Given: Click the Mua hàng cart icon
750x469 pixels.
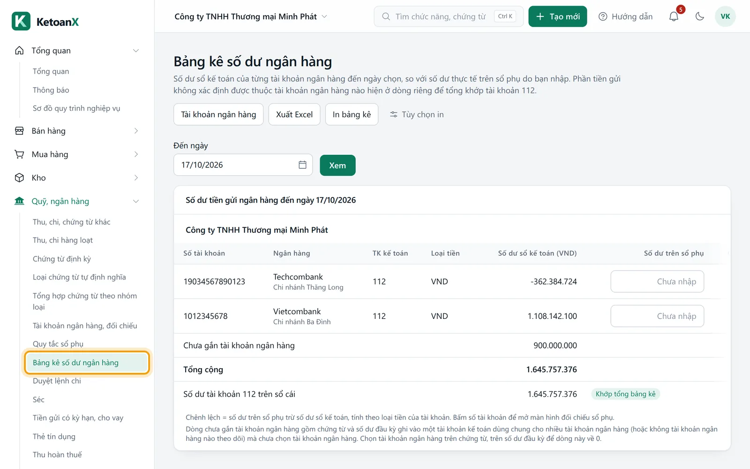Looking at the screenshot, I should 19,154.
